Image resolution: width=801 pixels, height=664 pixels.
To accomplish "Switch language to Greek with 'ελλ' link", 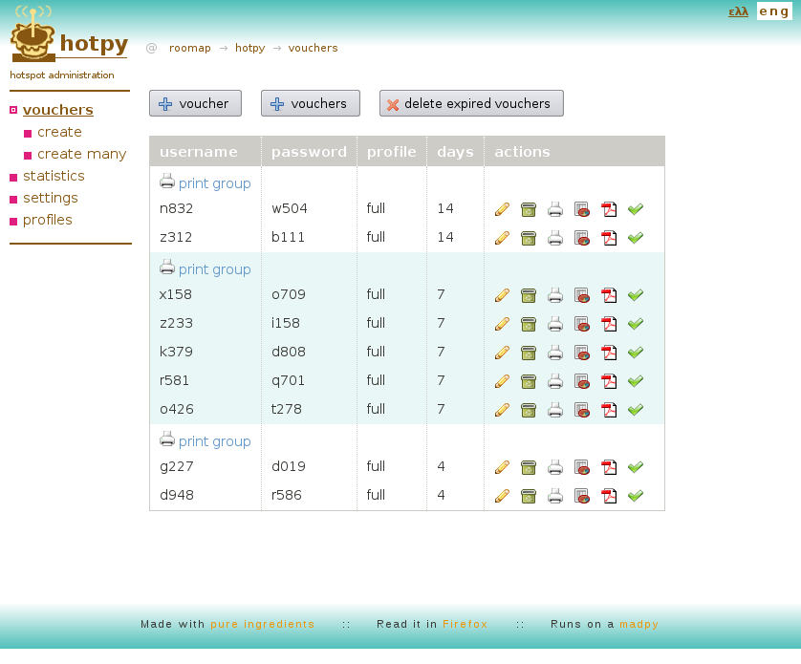I will click(738, 11).
